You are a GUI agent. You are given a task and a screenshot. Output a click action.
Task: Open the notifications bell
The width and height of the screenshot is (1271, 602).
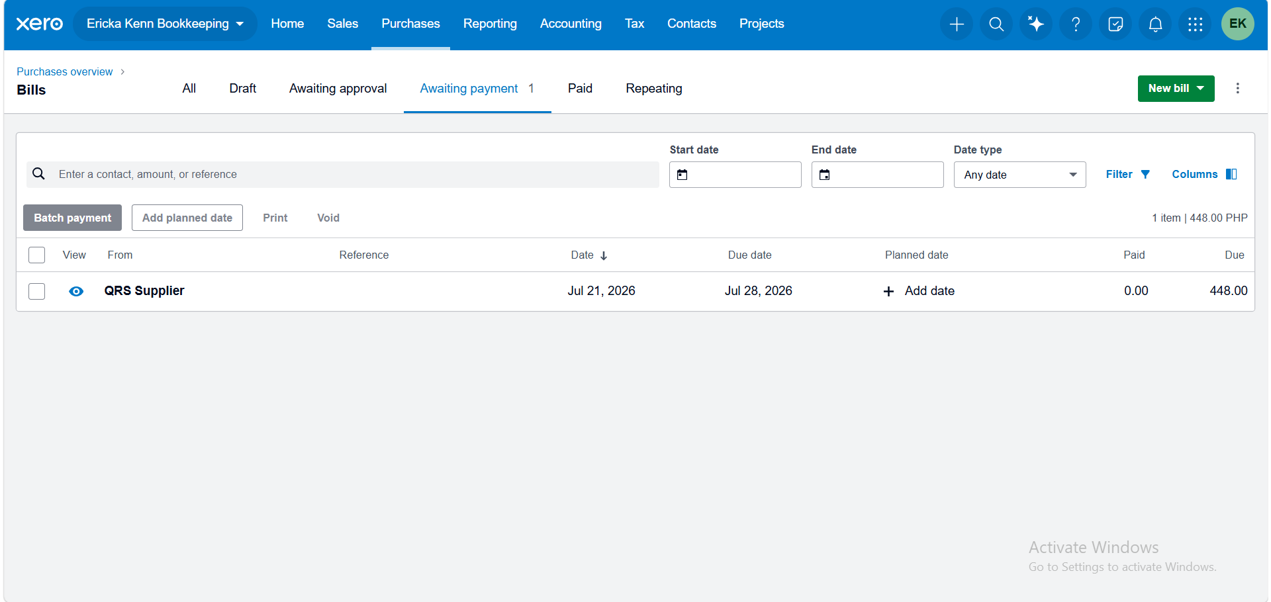coord(1155,24)
